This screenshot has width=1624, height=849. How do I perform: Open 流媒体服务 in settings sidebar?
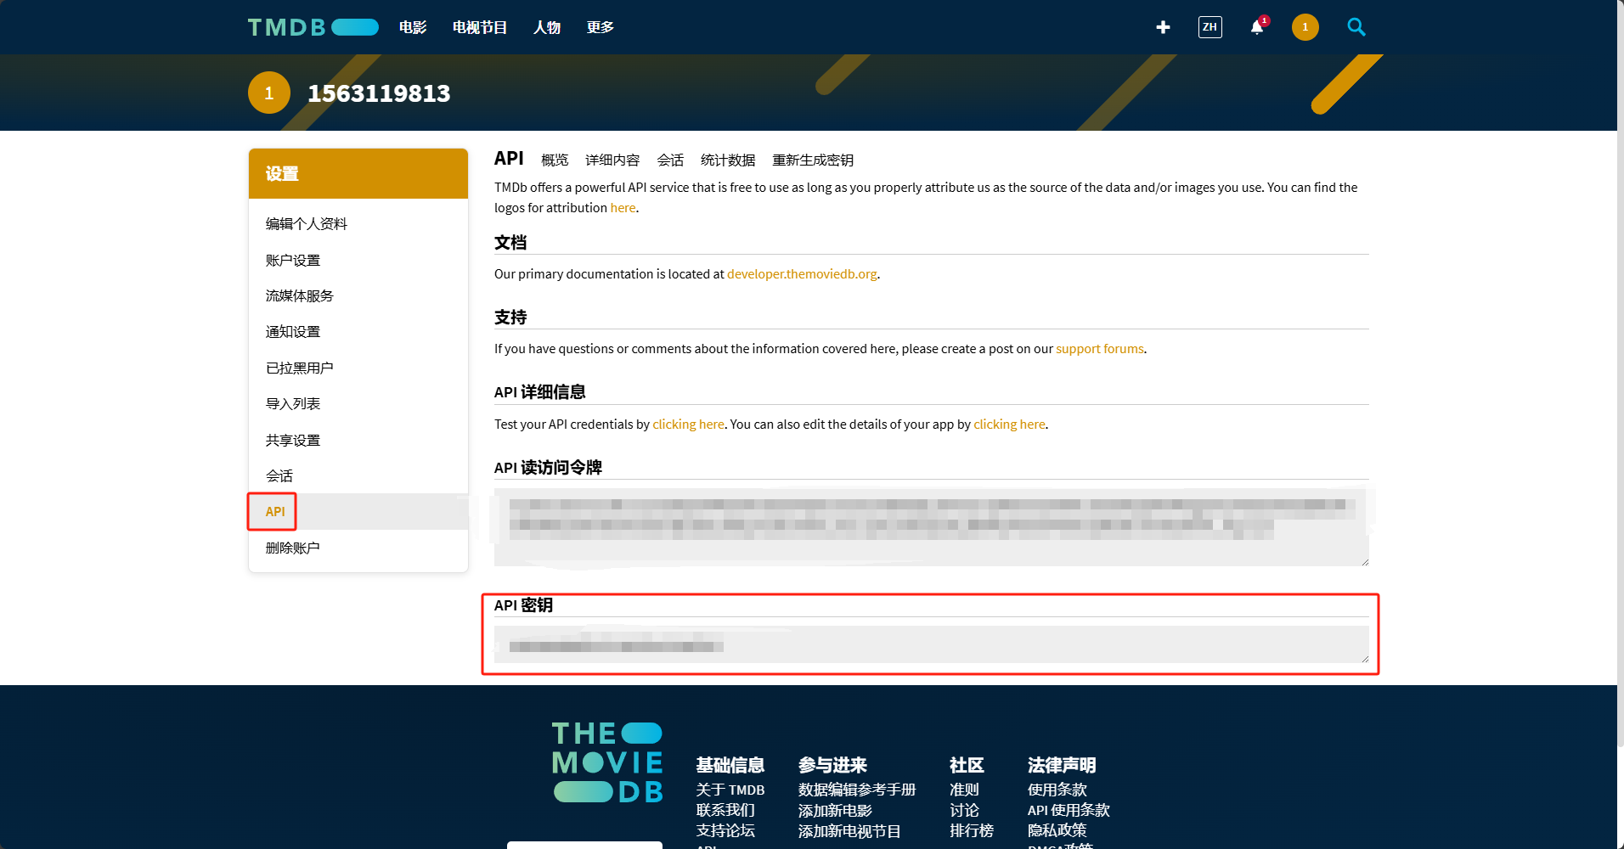coord(300,295)
